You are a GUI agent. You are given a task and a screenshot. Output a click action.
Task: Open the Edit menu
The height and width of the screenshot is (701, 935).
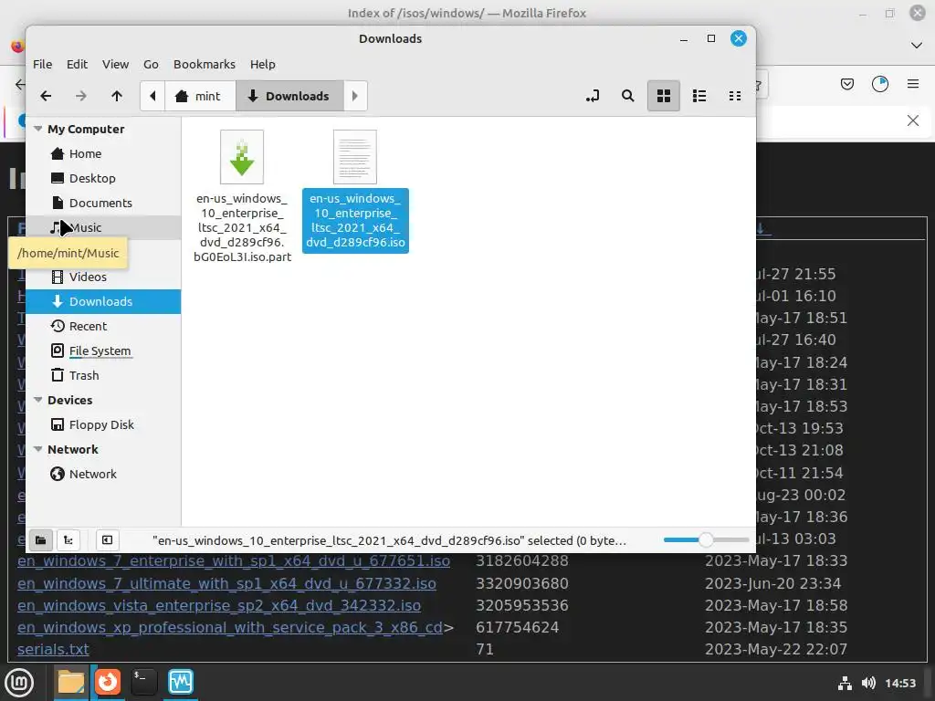(x=77, y=65)
